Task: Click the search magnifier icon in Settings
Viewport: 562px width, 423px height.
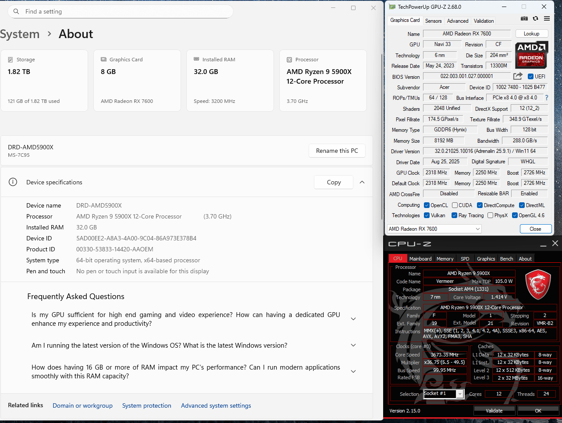Action: 16,11
